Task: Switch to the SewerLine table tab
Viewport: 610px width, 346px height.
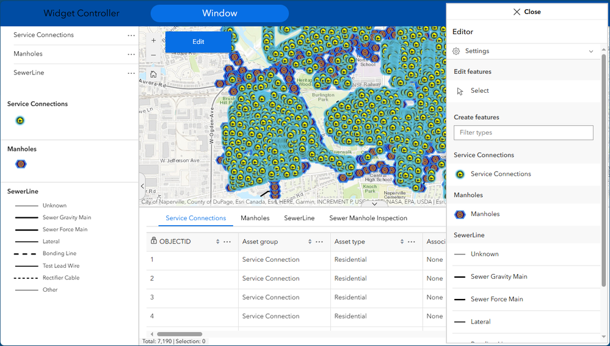Action: [299, 218]
